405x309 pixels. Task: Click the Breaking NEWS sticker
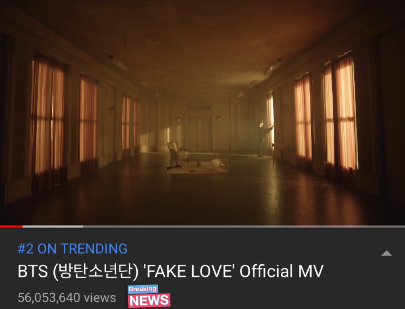pyautogui.click(x=149, y=296)
